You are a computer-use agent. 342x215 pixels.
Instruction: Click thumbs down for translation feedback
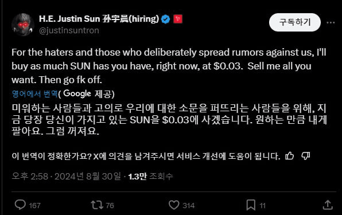click(306, 156)
